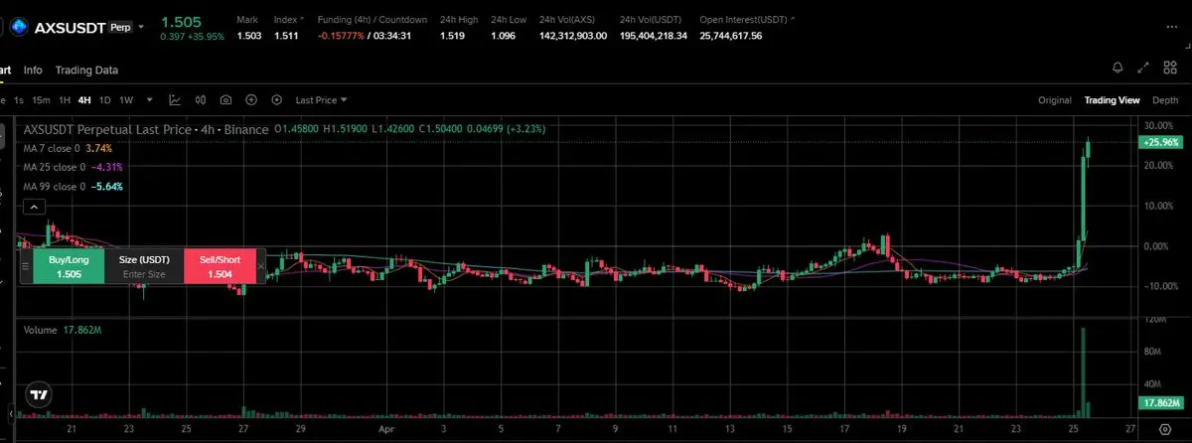Click the 24h Vol(AXS) value 142,312,903.00

click(x=573, y=36)
